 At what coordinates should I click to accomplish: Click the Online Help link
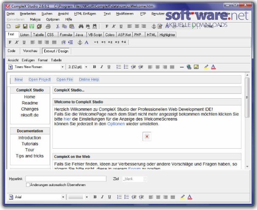click(x=89, y=79)
